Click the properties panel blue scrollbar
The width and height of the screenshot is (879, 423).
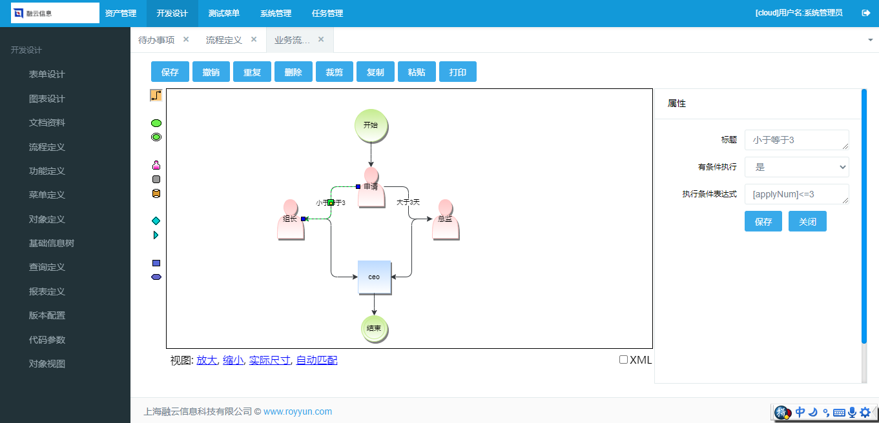pos(864,216)
